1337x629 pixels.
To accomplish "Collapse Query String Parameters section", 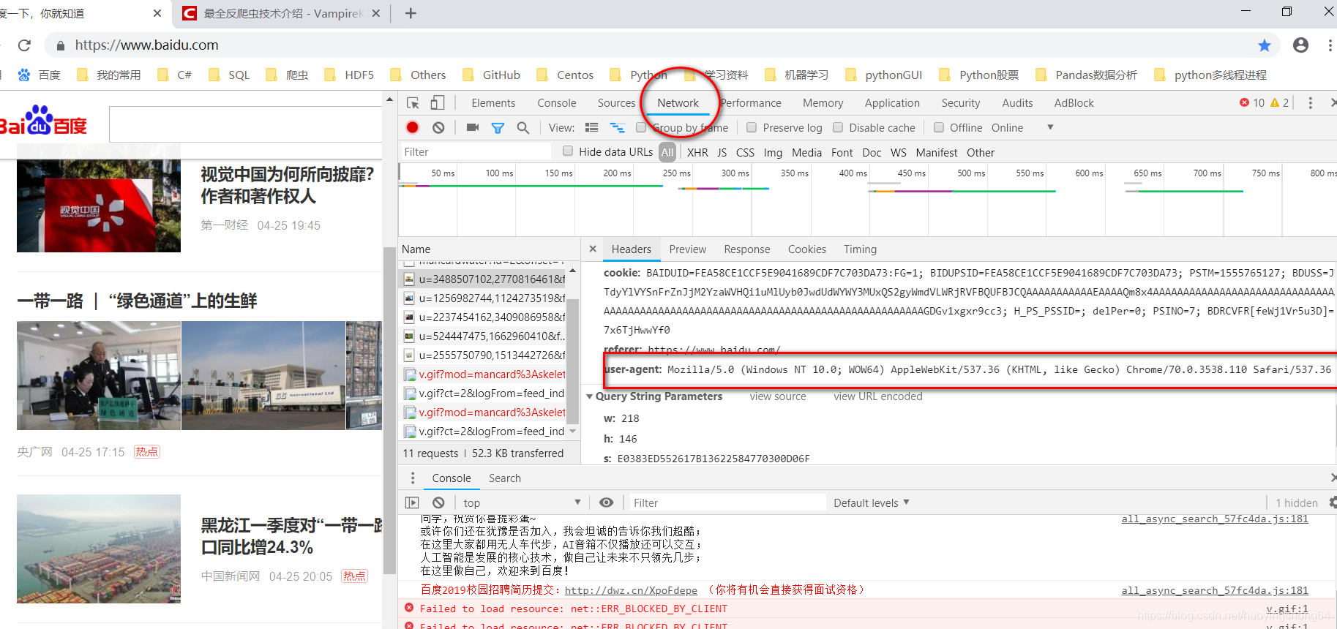I will coord(590,396).
